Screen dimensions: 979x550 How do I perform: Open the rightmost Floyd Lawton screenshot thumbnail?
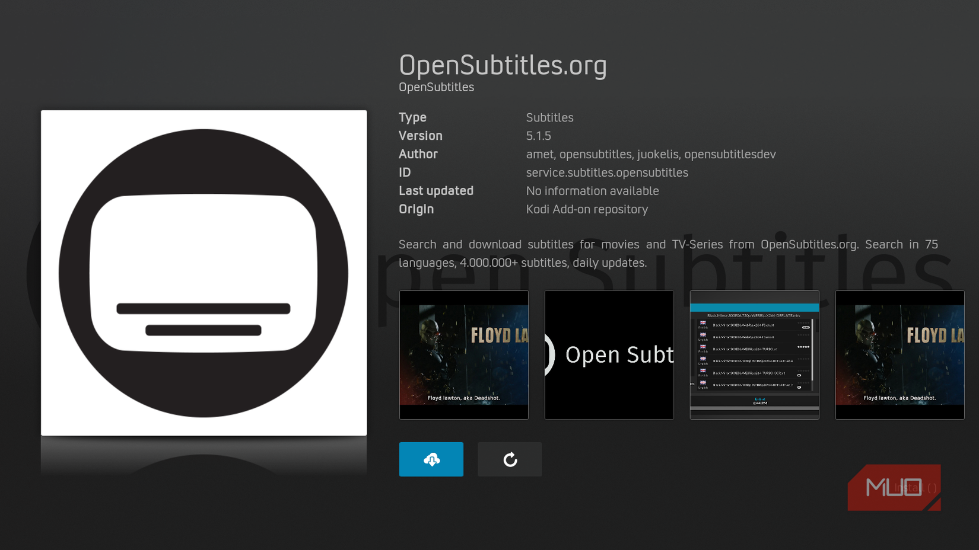pyautogui.click(x=900, y=355)
